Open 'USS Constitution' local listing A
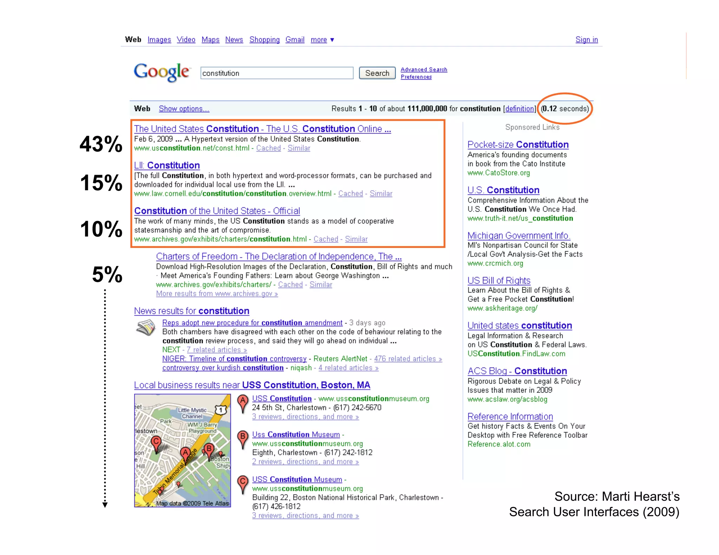The image size is (719, 555). coord(282,399)
